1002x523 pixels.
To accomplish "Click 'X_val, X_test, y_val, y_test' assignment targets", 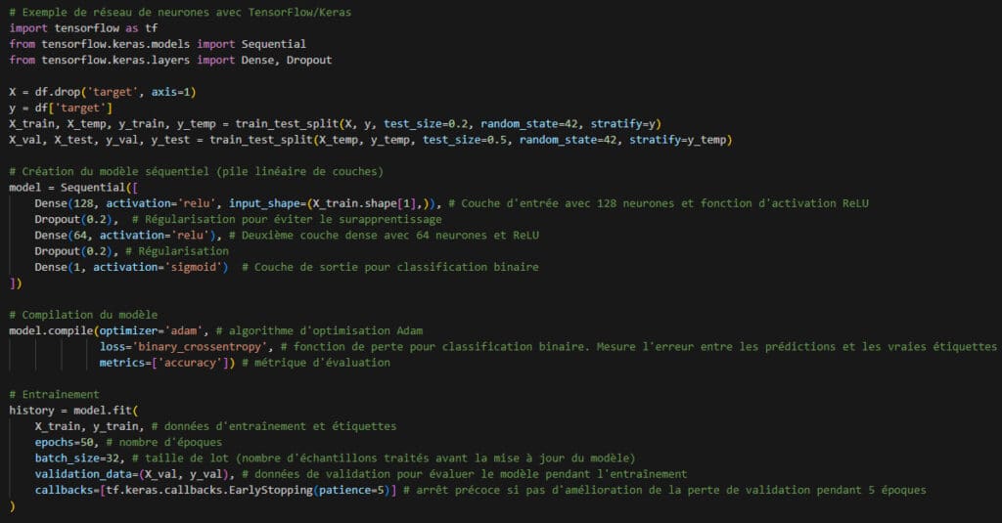I will (x=100, y=140).
